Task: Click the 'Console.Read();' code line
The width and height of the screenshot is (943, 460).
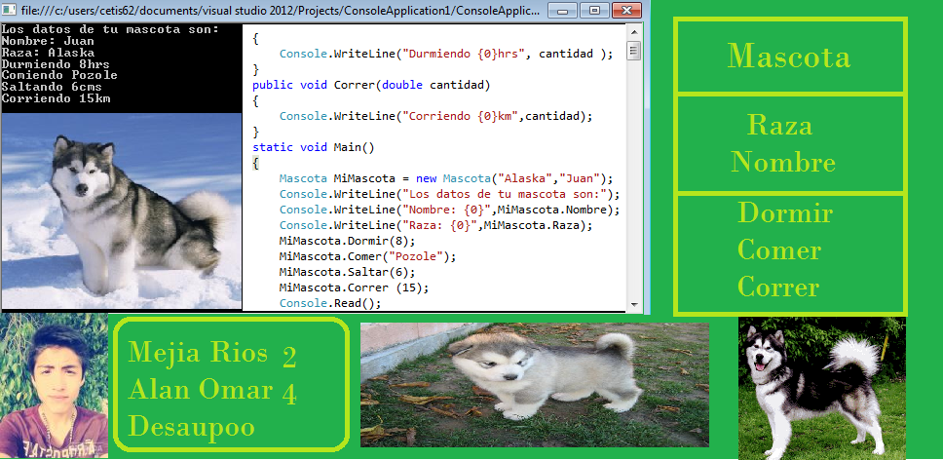Action: tap(330, 303)
